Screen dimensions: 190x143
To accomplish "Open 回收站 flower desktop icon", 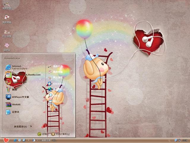I will [7, 47].
